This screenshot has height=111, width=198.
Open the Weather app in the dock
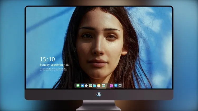click(x=82, y=85)
